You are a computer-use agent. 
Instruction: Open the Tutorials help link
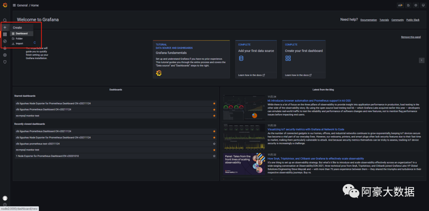click(384, 20)
